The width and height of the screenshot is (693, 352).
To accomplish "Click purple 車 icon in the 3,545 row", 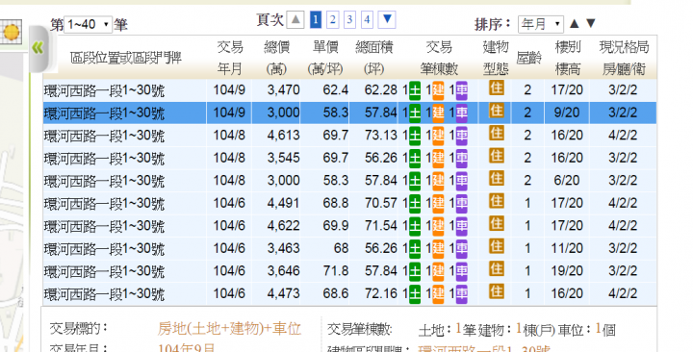I will [461, 158].
